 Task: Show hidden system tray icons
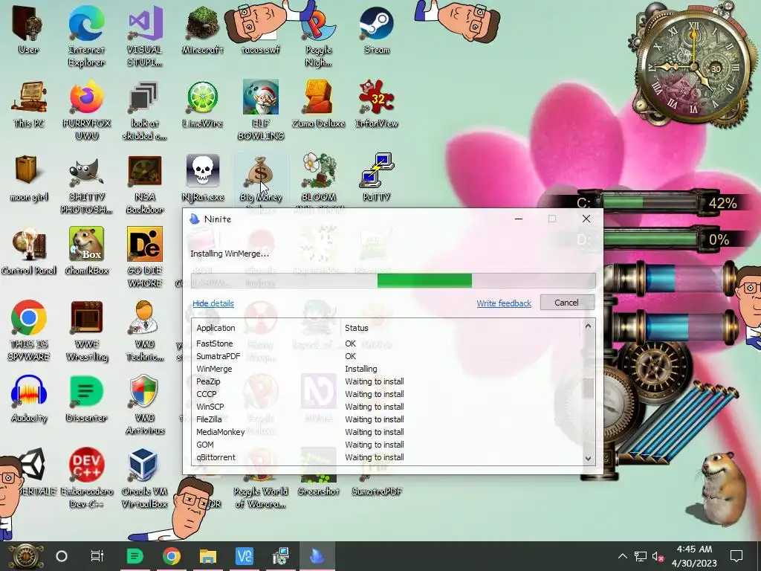tap(623, 556)
